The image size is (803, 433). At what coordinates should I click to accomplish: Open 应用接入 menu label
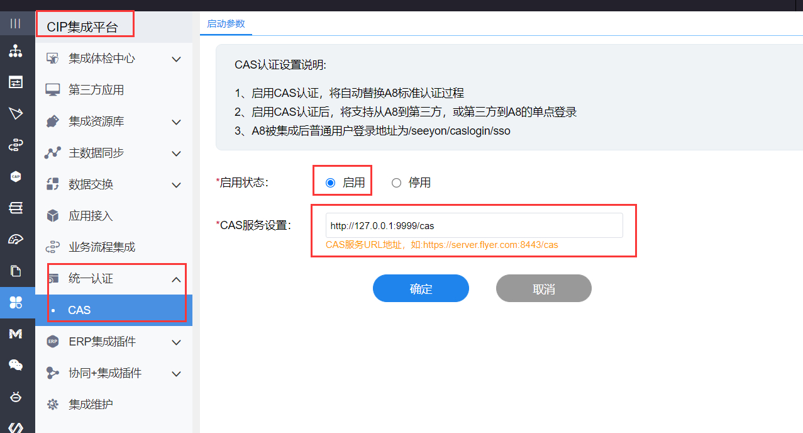91,216
